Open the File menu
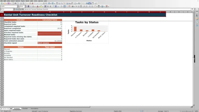 pyautogui.click(x=2, y=1)
